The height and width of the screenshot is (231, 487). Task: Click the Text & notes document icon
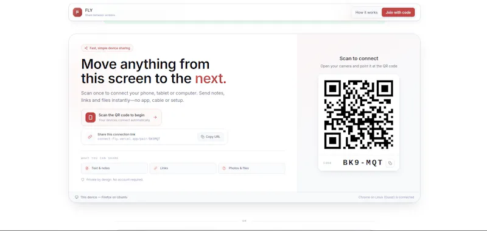click(x=87, y=168)
